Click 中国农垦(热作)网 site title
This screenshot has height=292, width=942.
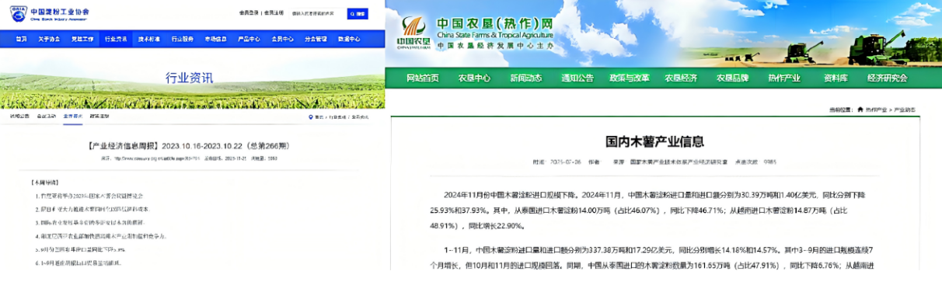(495, 23)
